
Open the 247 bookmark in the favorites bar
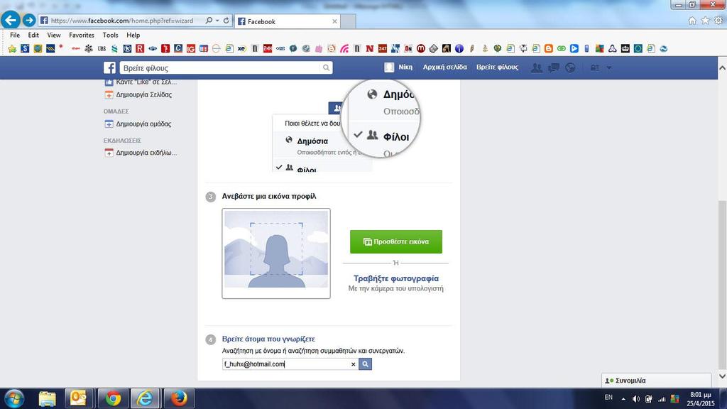(383, 49)
